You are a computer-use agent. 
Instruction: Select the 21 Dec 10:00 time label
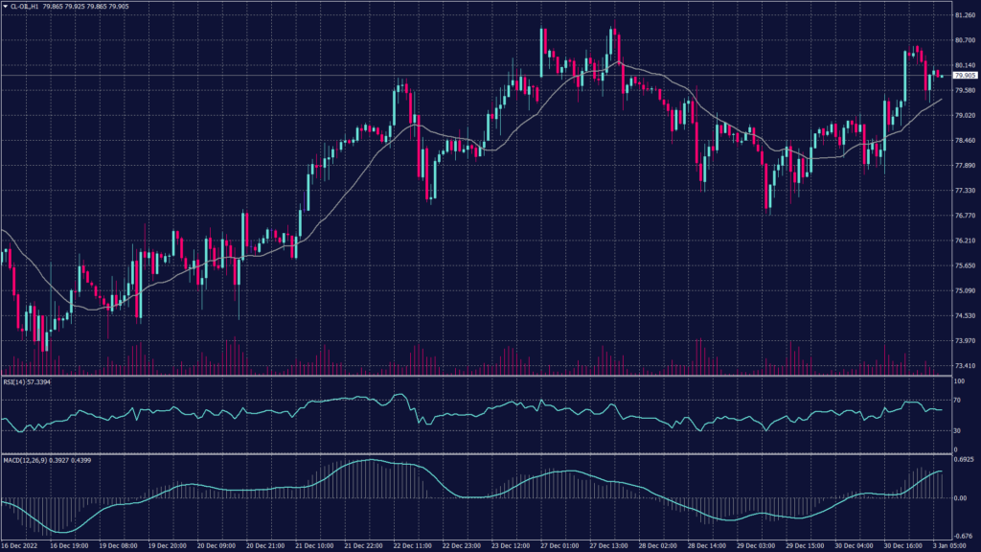coord(312,545)
